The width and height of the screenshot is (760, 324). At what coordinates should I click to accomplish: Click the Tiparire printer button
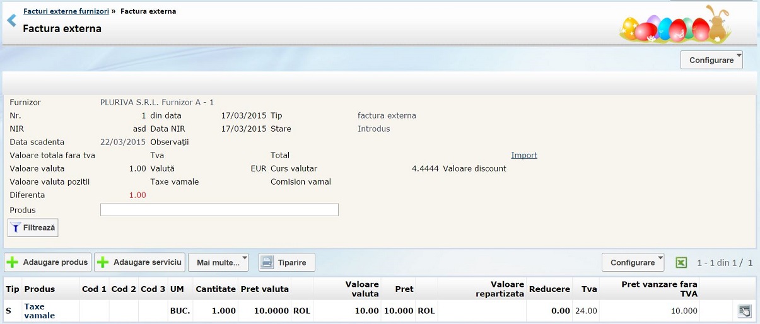[287, 262]
